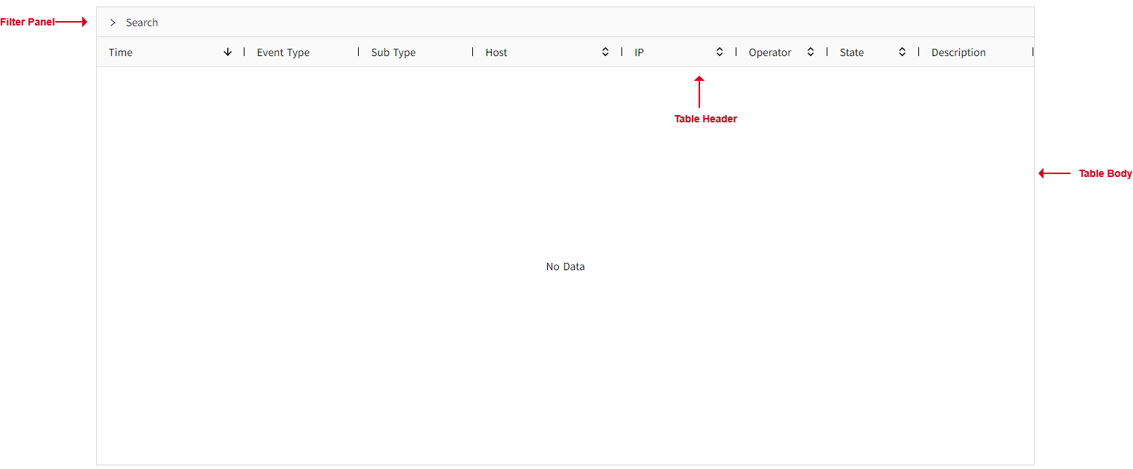Select the Sub Type column header
This screenshot has width=1133, height=469.
coord(393,52)
